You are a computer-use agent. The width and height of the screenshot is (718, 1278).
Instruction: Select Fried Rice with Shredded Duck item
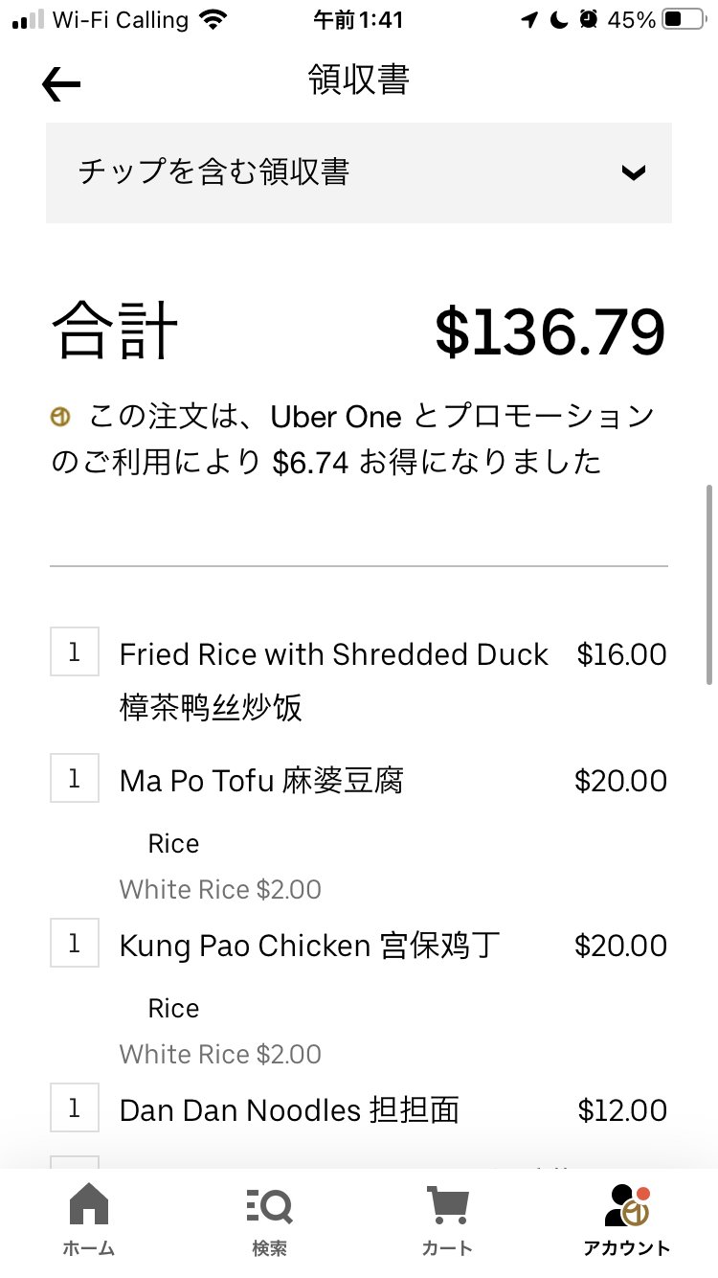tap(333, 655)
